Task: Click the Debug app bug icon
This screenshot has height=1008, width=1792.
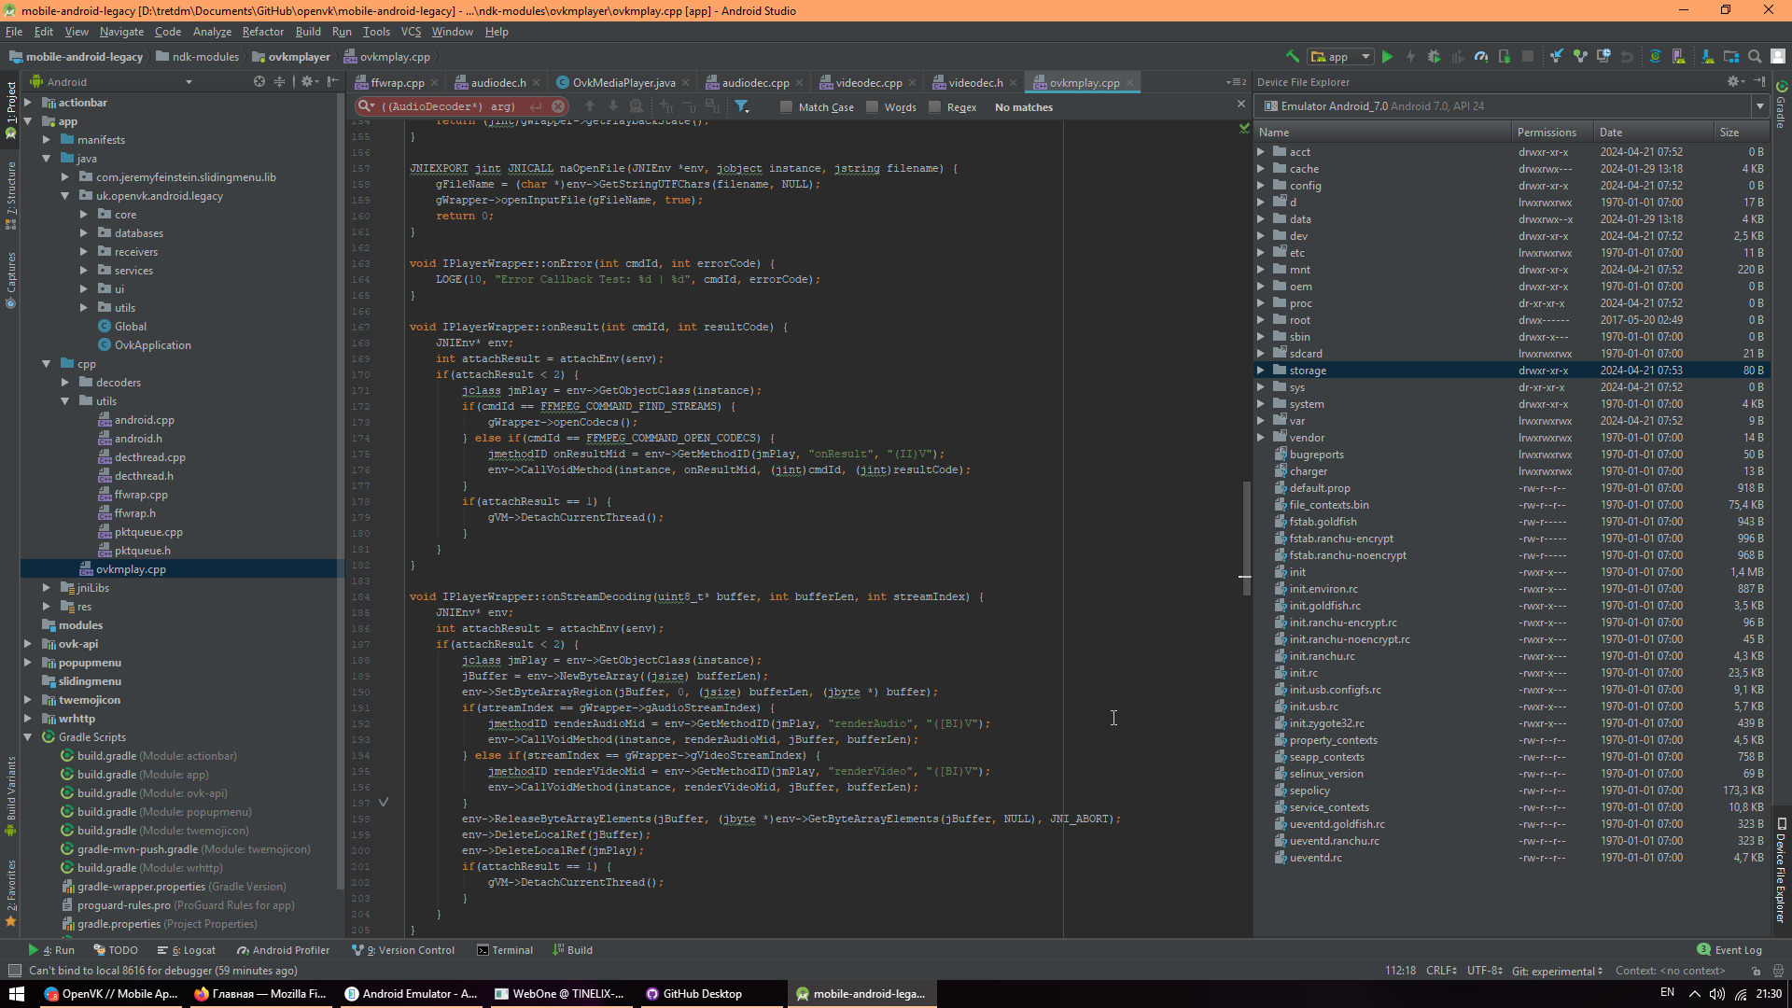Action: [1434, 57]
